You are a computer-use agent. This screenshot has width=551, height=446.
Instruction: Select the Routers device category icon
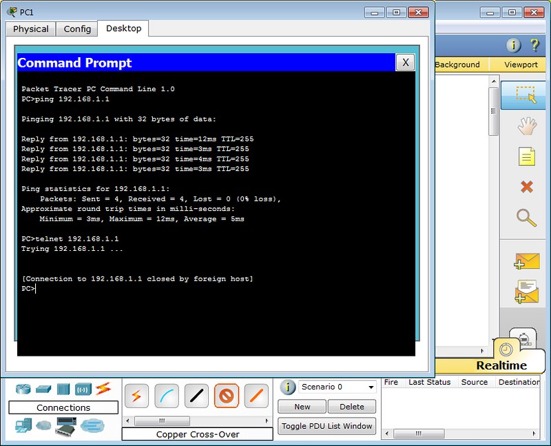point(23,389)
